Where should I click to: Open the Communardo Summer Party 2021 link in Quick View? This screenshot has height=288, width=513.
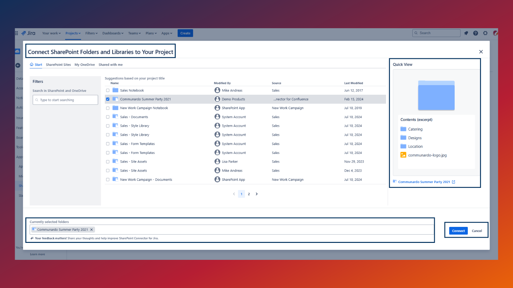click(x=424, y=182)
